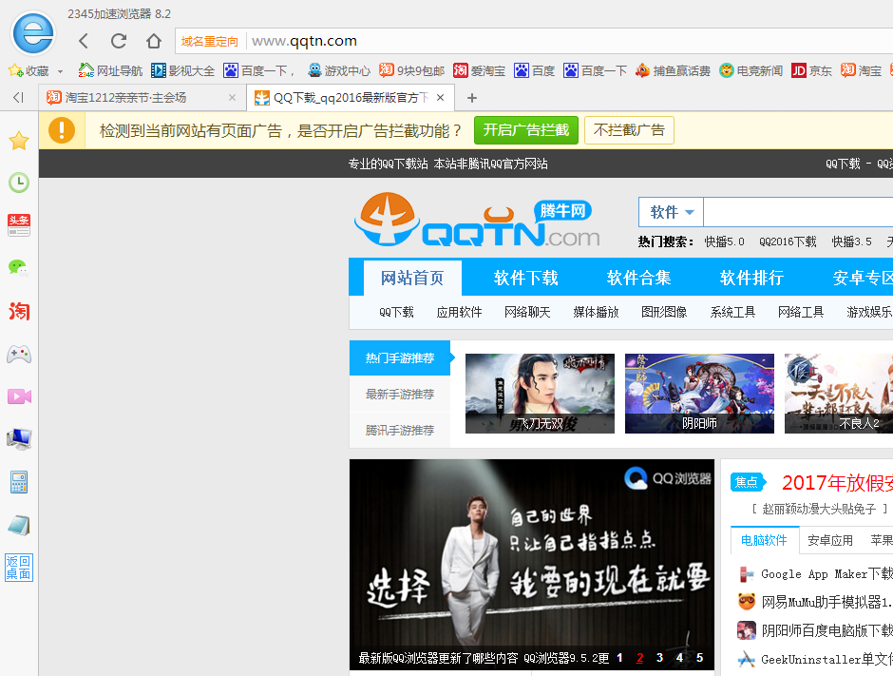
Task: Open the 飞刀无双 game thumbnail
Action: click(x=540, y=394)
